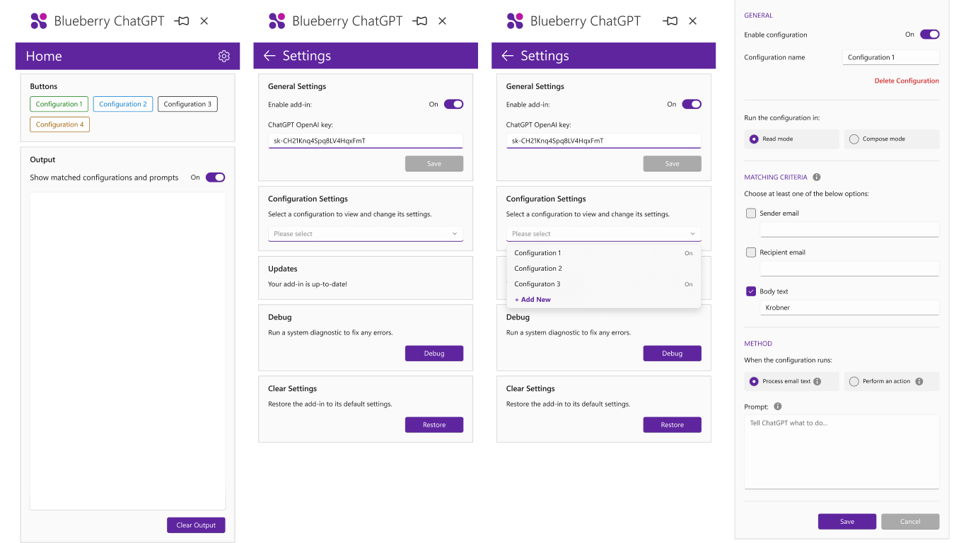The image size is (966, 543).
Task: Choose Configuration 2 from the dropdown list
Action: click(x=538, y=269)
